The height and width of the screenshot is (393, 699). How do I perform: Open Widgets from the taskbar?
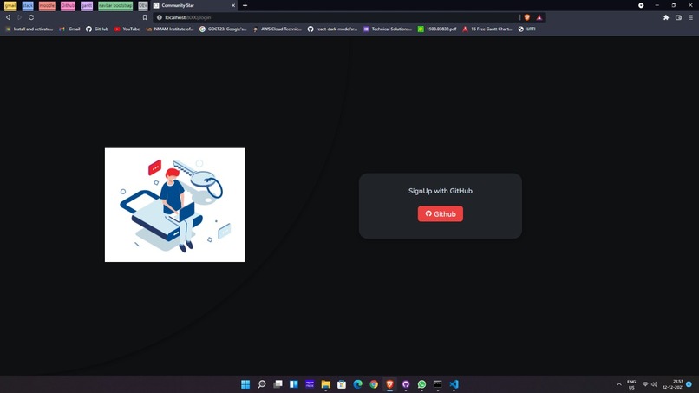[294, 384]
